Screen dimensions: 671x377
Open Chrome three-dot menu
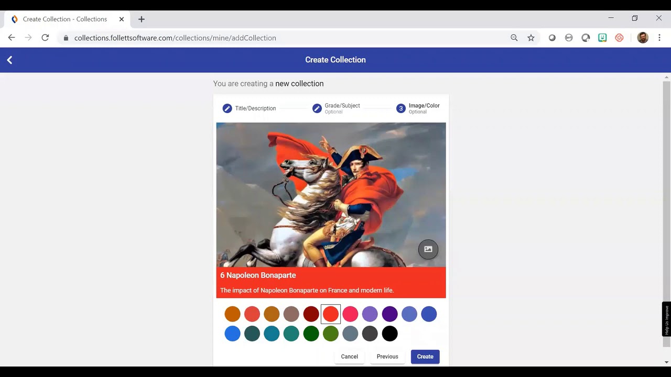click(659, 38)
